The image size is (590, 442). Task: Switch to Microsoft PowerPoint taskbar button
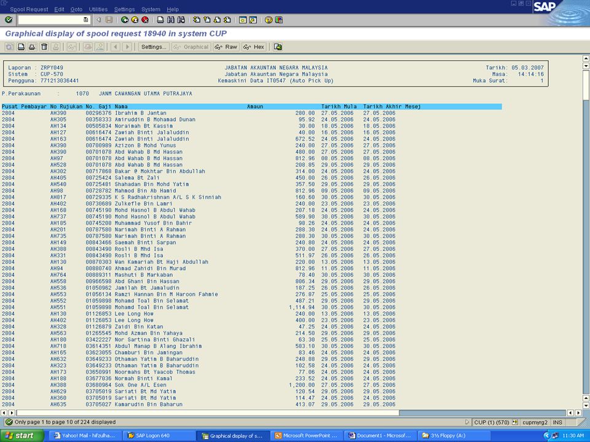pyautogui.click(x=308, y=436)
